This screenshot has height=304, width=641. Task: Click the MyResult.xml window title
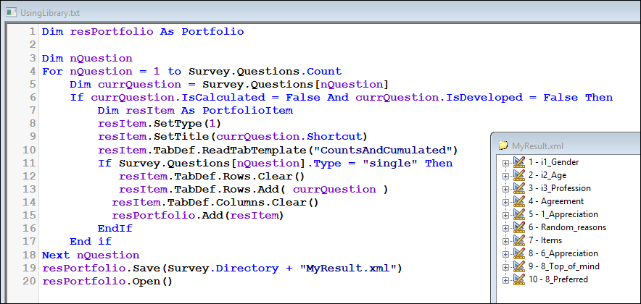[538, 145]
